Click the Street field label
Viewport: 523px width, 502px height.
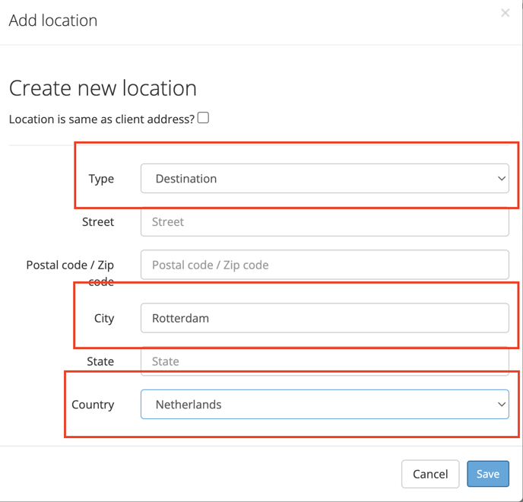pyautogui.click(x=98, y=221)
